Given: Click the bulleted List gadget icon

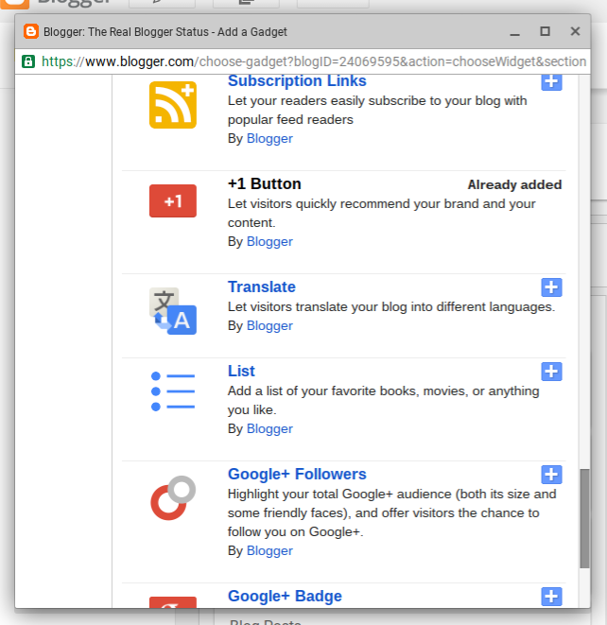Looking at the screenshot, I should click(173, 391).
